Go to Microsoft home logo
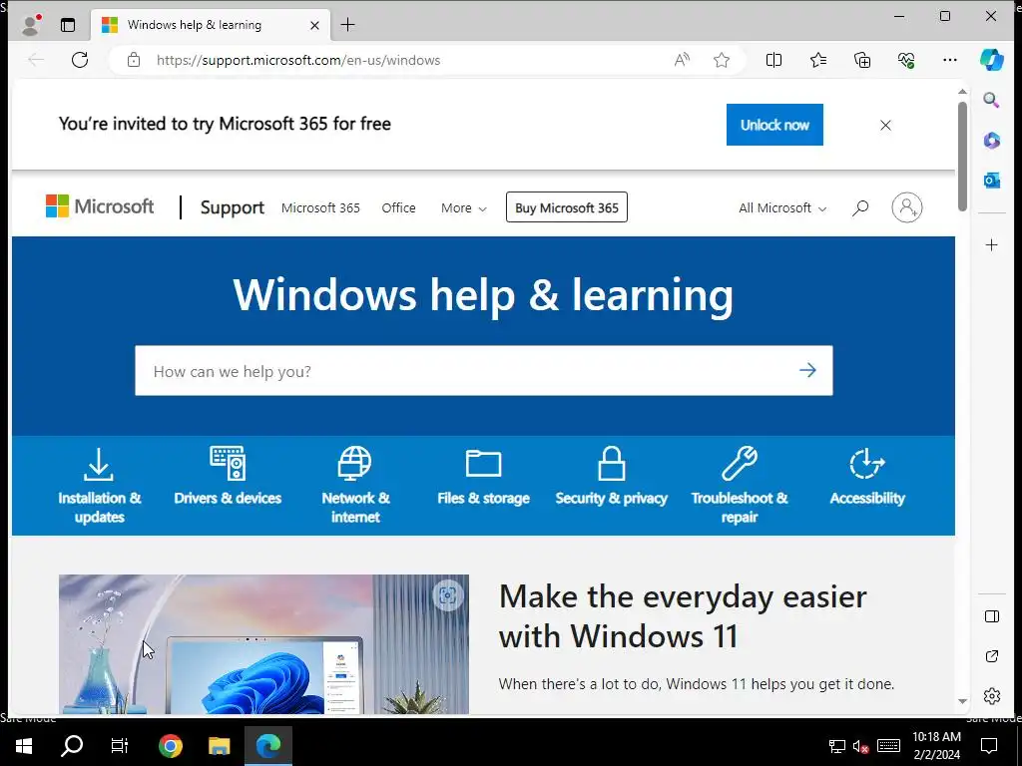 click(x=100, y=206)
